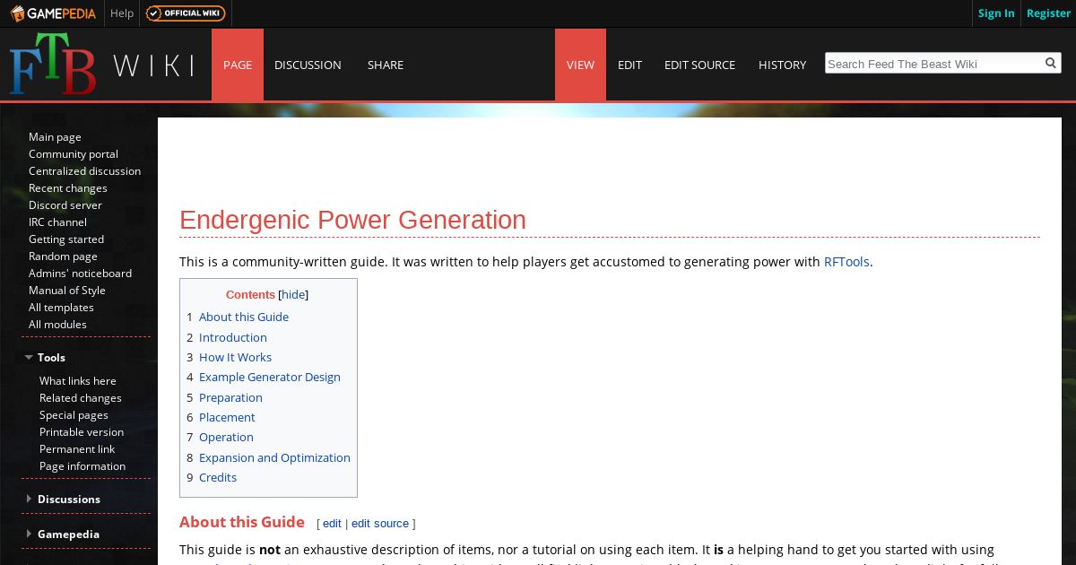Viewport: 1076px width, 565px height.
Task: Open Community portal link
Action: tap(74, 153)
